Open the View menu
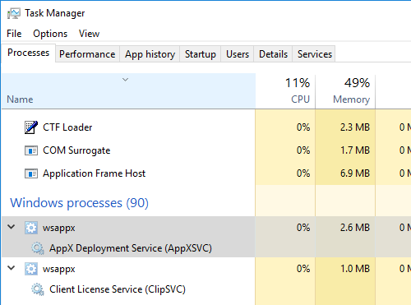Viewport: 411px width, 305px height. 89,34
